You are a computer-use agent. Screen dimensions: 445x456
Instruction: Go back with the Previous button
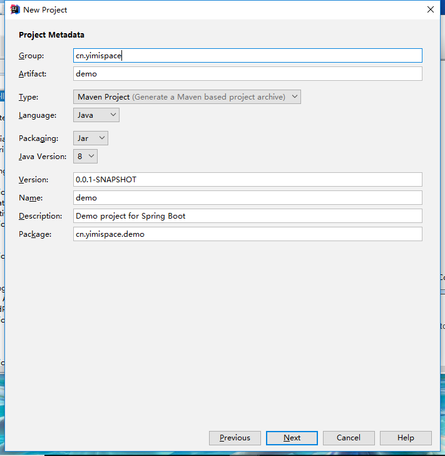pos(235,438)
